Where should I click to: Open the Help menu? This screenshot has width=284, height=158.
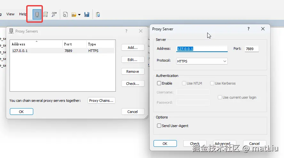[23, 14]
